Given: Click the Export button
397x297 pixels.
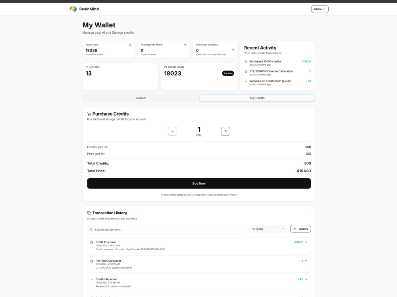Looking at the screenshot, I should [x=301, y=229].
